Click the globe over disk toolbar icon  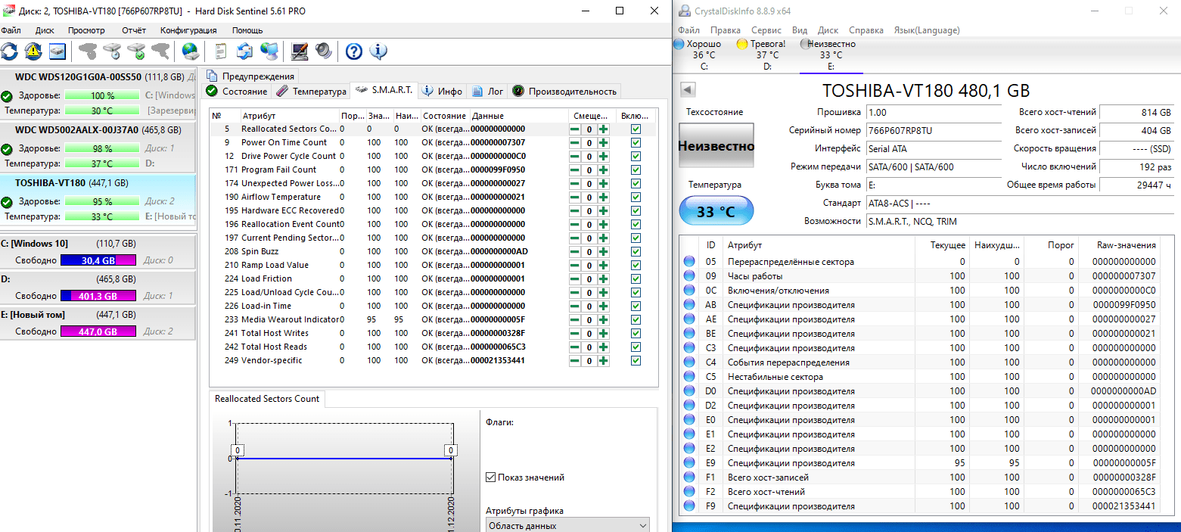191,51
